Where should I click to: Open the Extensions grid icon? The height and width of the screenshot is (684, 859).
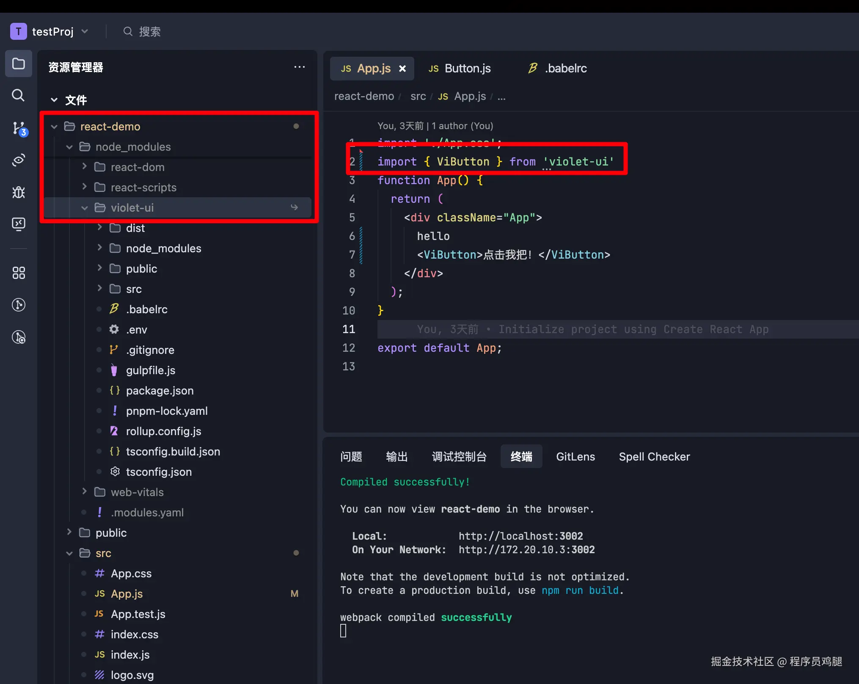click(x=18, y=273)
